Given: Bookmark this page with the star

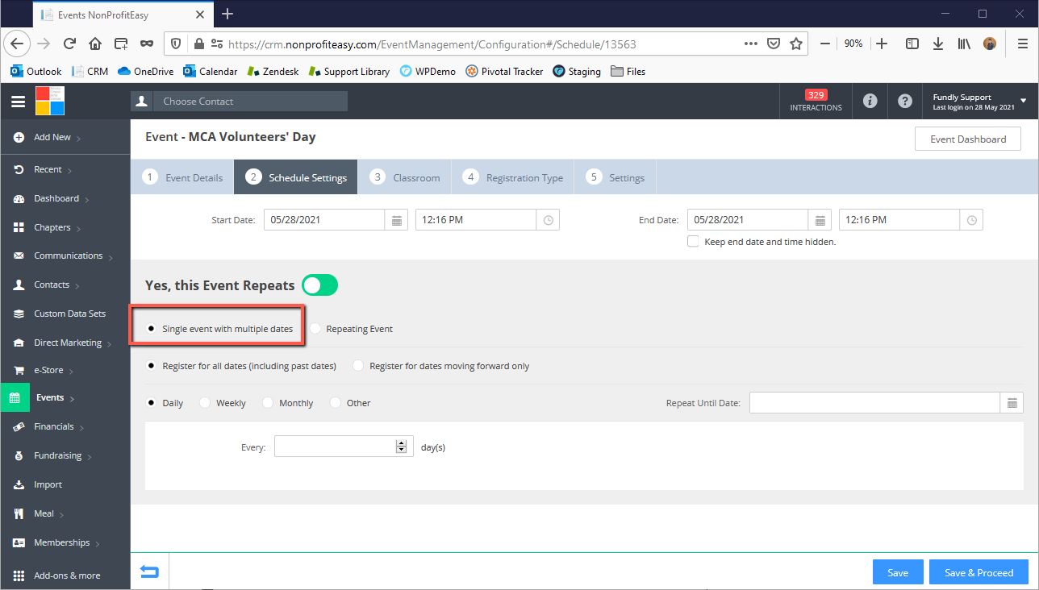Looking at the screenshot, I should [795, 44].
